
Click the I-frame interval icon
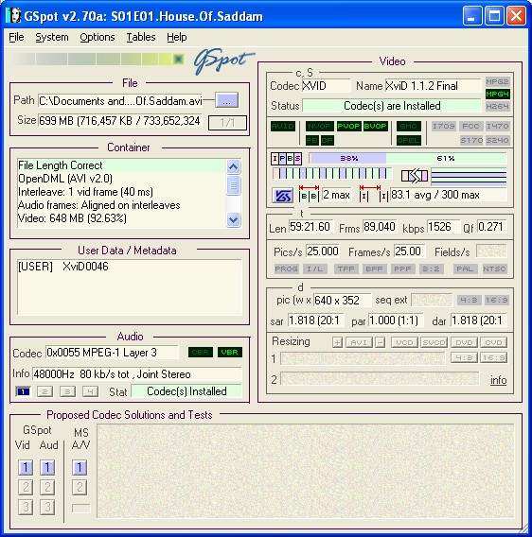point(374,194)
